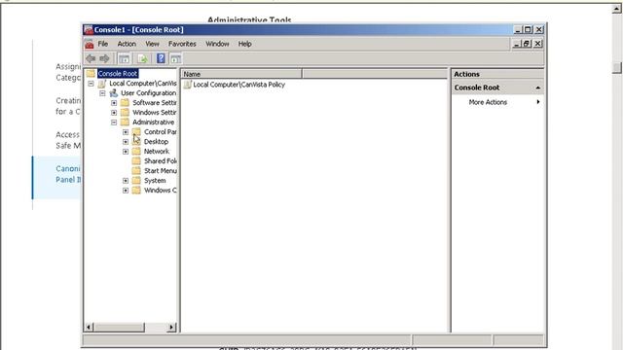Viewport: 623px width, 350px height.
Task: Click the Back arrow toolbar icon
Action: (91, 58)
